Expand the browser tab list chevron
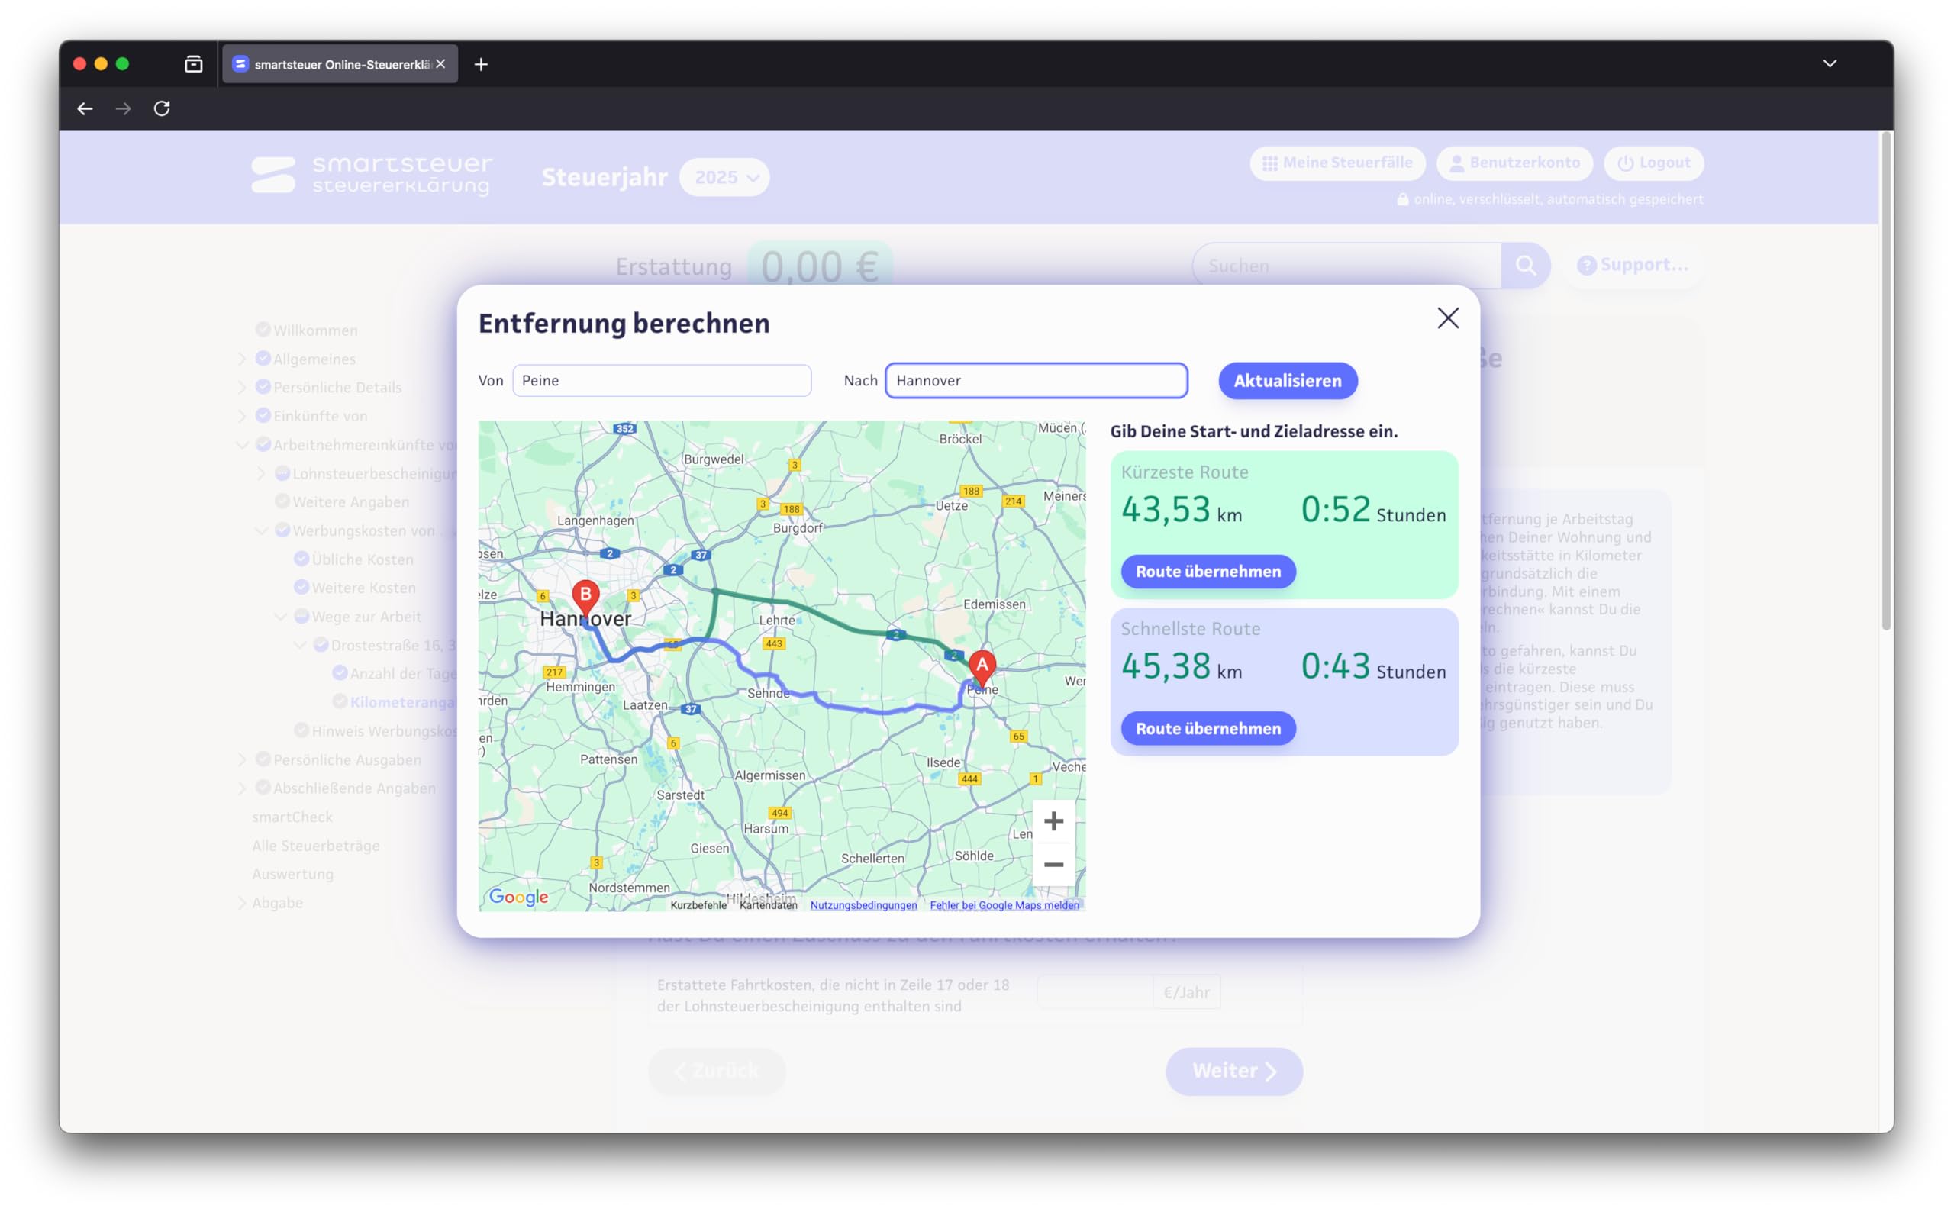This screenshot has width=1954, height=1212. pyautogui.click(x=1829, y=63)
